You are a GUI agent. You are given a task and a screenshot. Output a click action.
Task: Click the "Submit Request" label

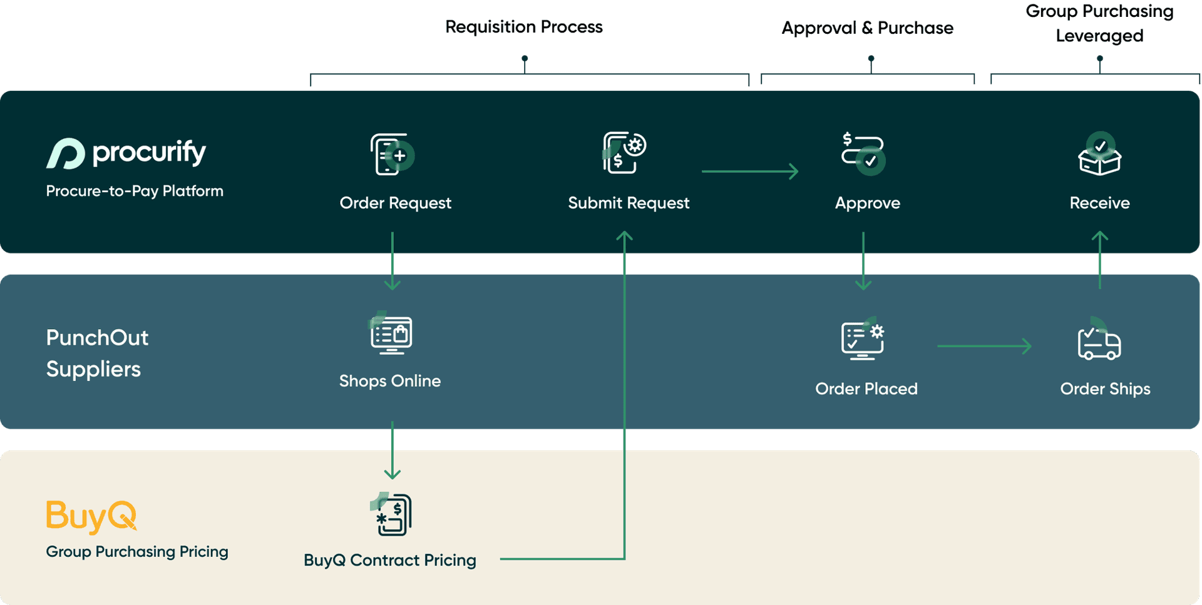coord(629,203)
